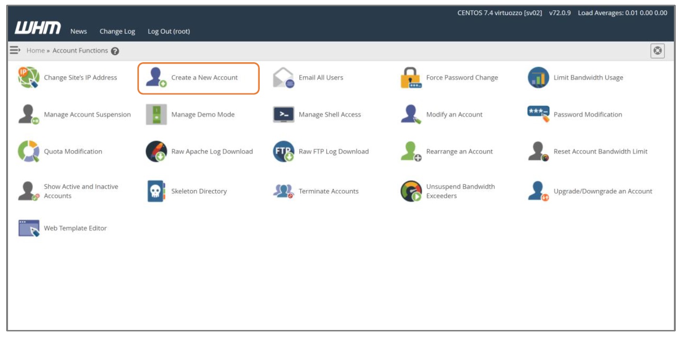Click the Create a New Account icon
This screenshot has height=338, width=689.
coord(156,78)
